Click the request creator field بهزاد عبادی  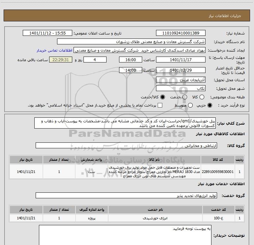(x=140, y=50)
